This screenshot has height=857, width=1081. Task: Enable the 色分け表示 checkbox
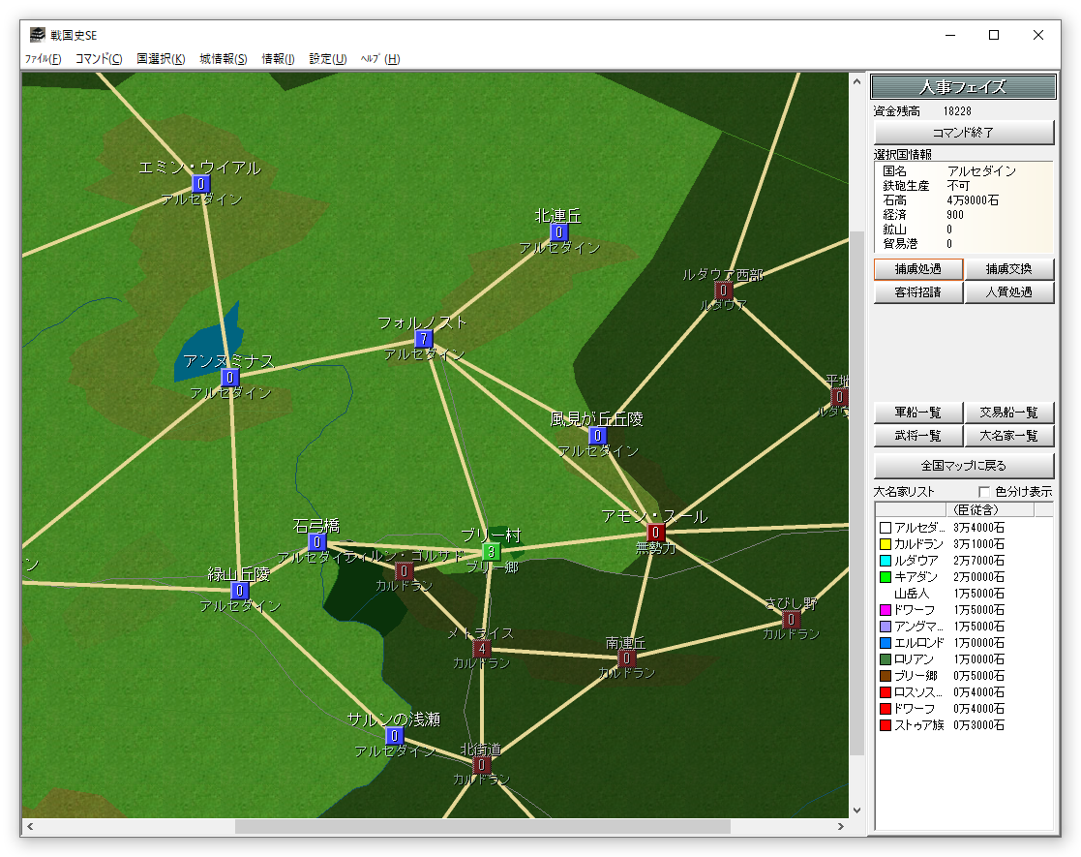(985, 492)
